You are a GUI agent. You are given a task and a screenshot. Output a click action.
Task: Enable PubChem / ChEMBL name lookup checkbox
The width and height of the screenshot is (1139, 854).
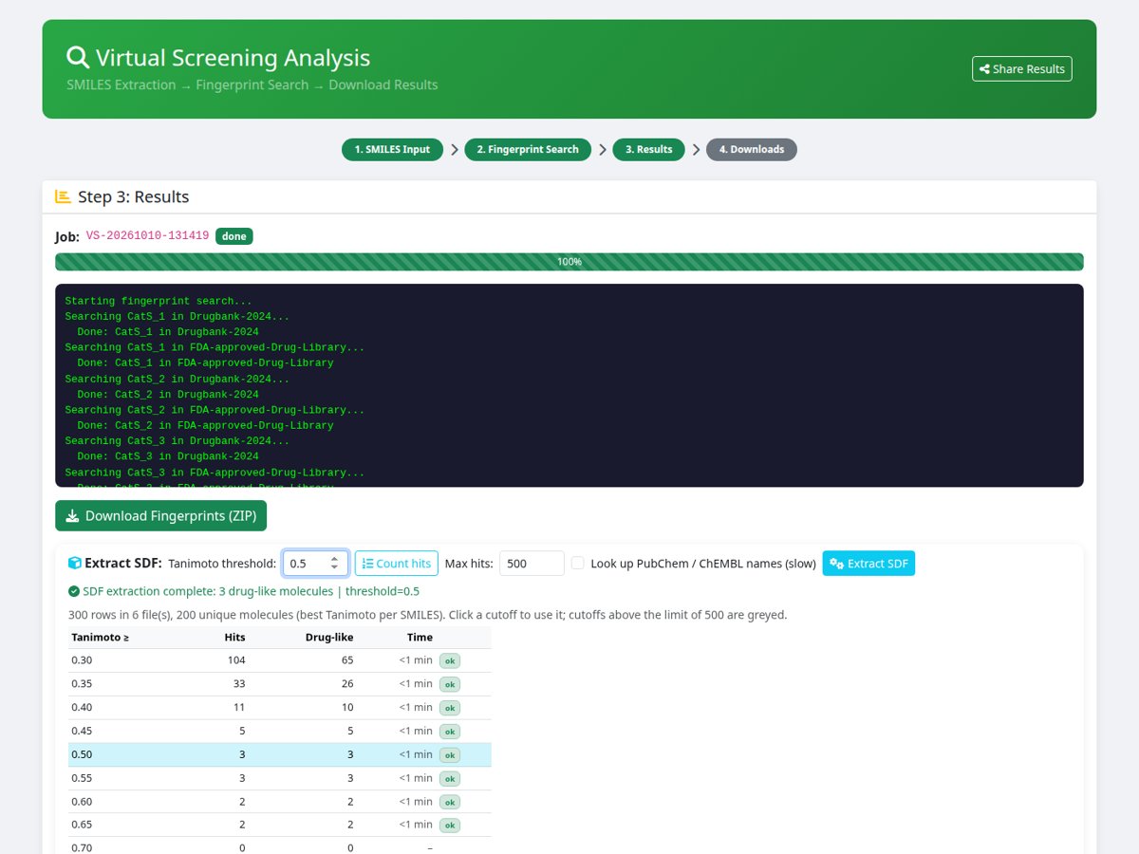tap(578, 564)
